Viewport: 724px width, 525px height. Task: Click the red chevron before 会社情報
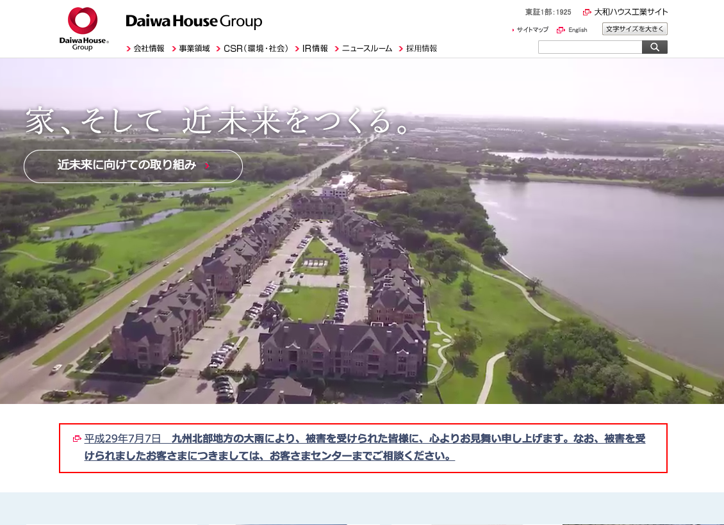pyautogui.click(x=128, y=47)
